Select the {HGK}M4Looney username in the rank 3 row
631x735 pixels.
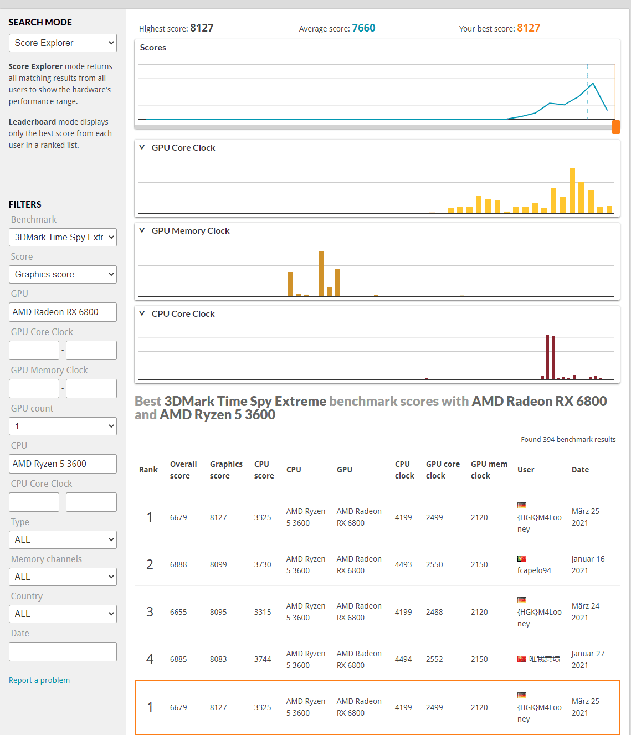[539, 618]
